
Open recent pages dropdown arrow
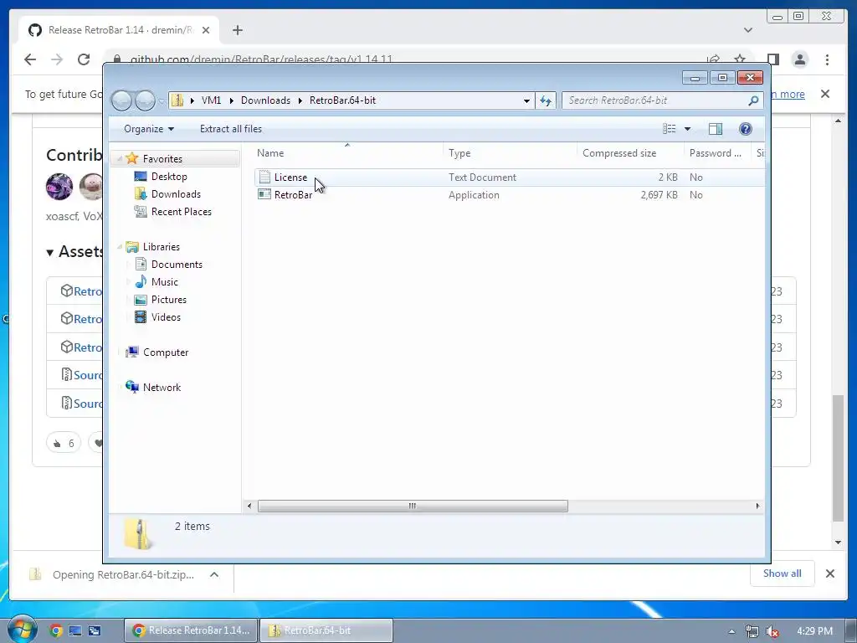162,101
